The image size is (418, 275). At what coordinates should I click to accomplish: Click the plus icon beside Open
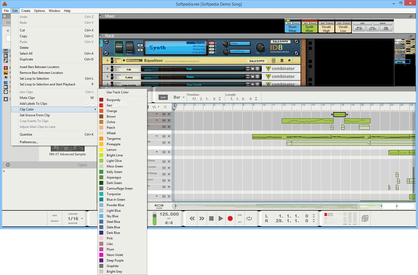8,165
